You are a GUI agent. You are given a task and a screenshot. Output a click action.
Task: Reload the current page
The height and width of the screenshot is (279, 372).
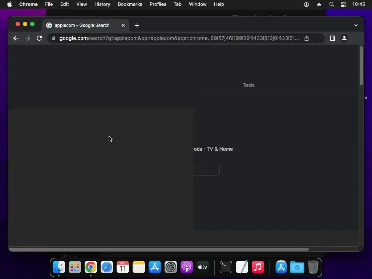click(39, 38)
